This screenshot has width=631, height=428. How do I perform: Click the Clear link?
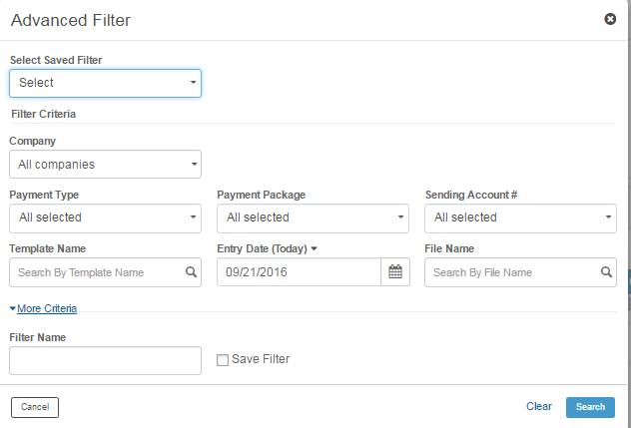tap(539, 406)
